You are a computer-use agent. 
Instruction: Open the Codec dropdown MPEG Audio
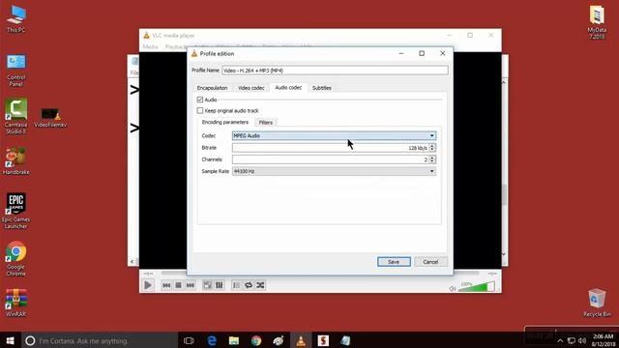click(x=334, y=135)
